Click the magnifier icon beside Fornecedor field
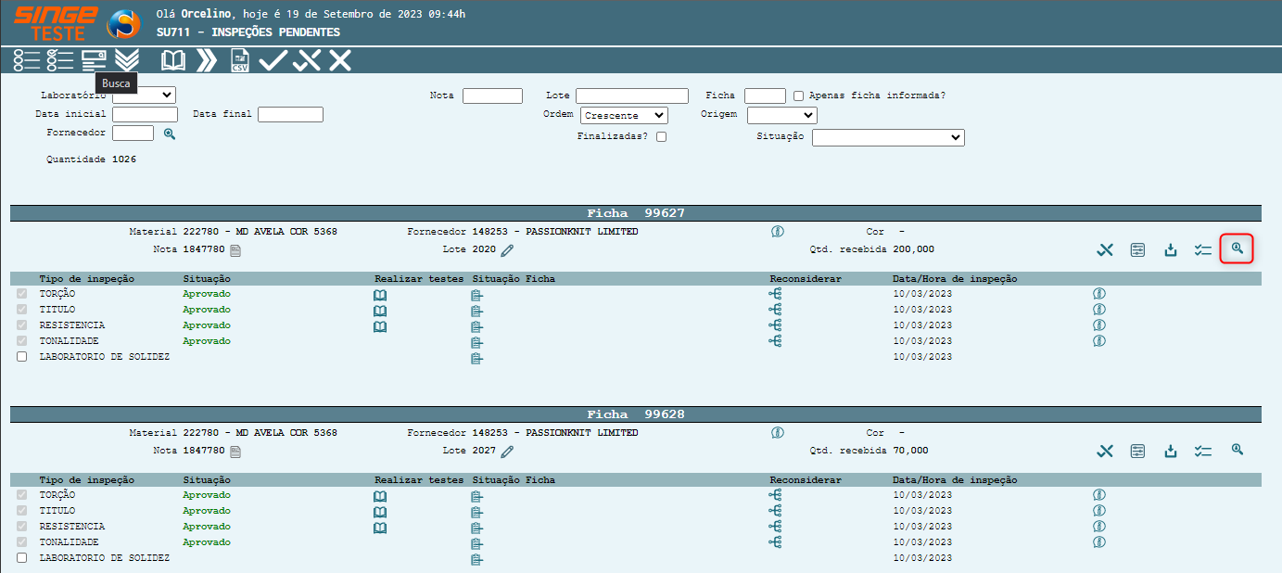 click(170, 134)
